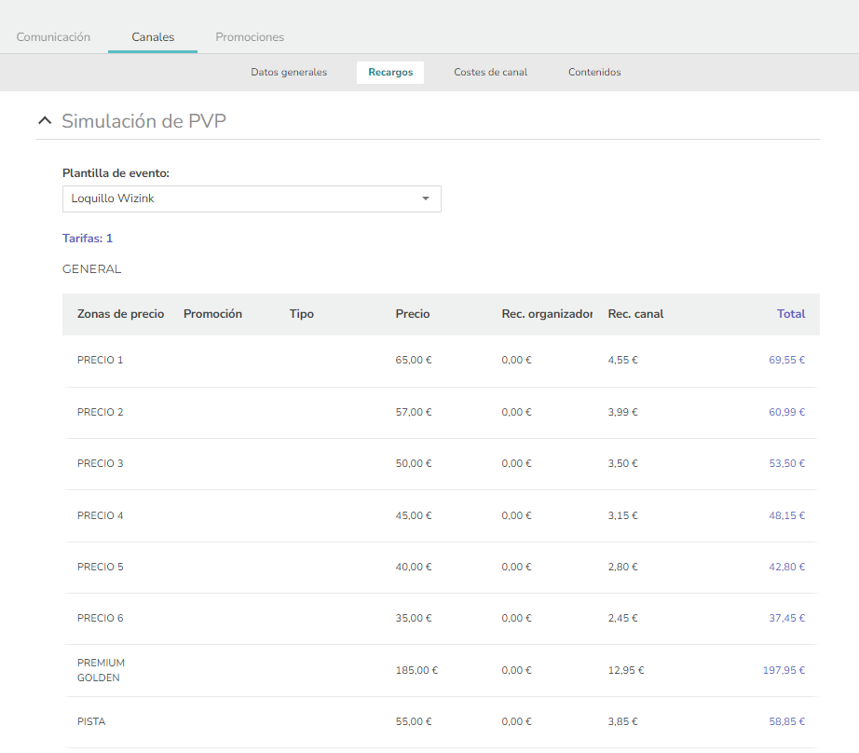Select the PRECIO 5 row name
859x753 pixels.
tap(101, 568)
